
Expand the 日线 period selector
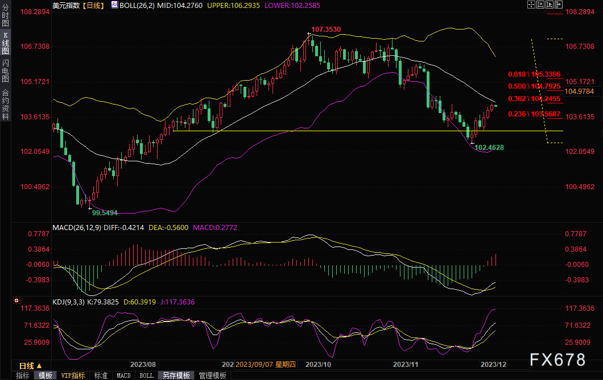30,366
